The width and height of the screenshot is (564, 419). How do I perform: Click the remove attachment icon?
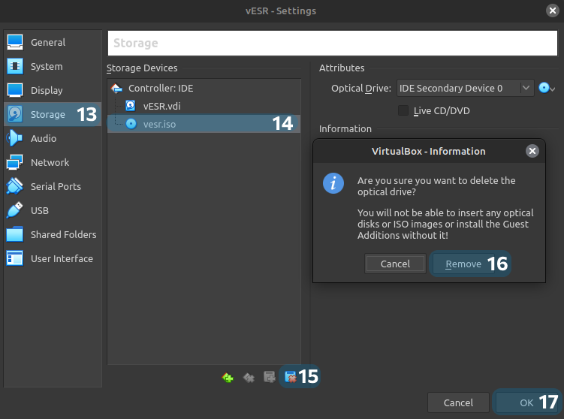pyautogui.click(x=290, y=378)
